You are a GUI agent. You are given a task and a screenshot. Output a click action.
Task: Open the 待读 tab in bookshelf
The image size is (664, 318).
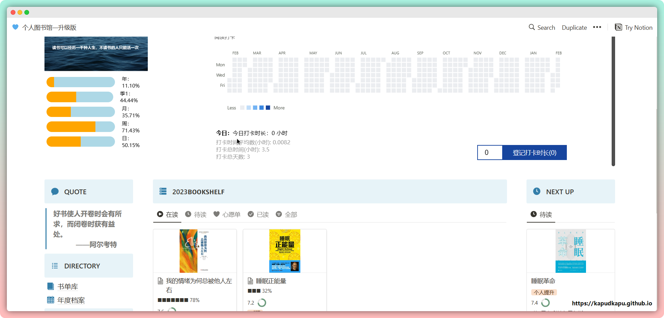point(196,214)
